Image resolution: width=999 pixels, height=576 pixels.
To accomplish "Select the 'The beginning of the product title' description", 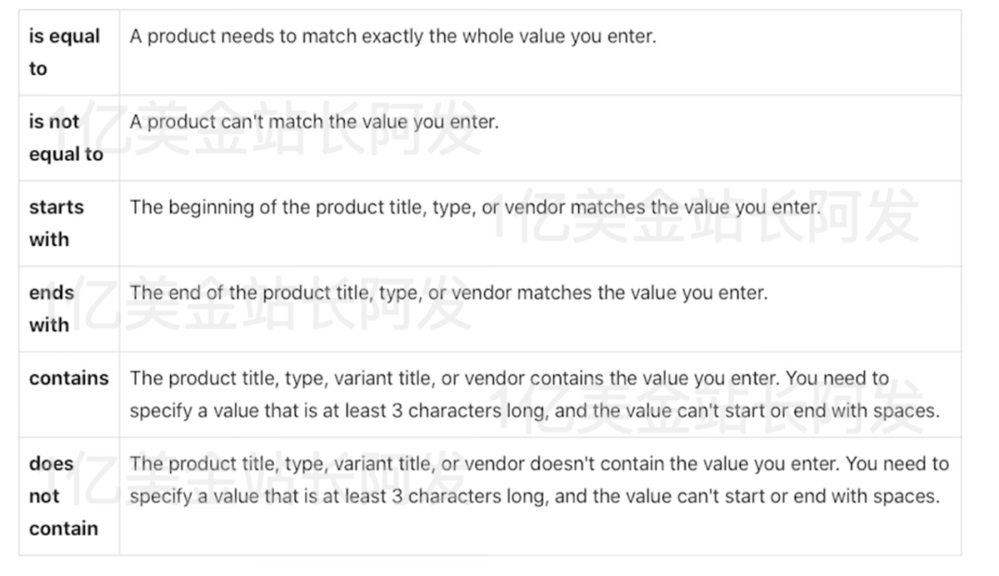I will point(475,207).
